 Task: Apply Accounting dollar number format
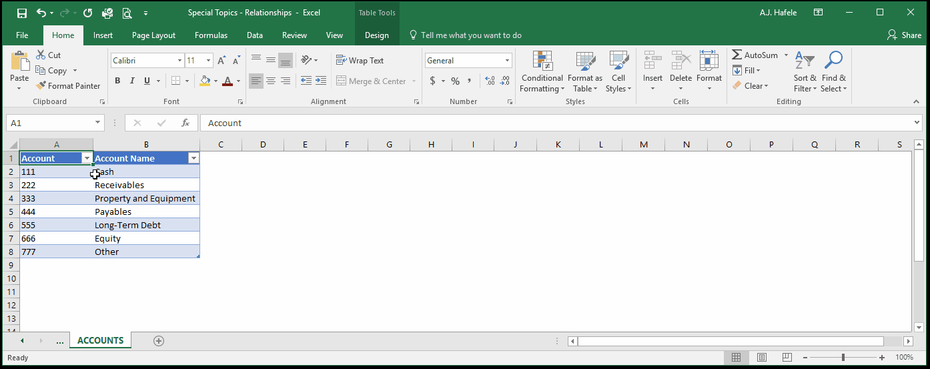tap(433, 81)
